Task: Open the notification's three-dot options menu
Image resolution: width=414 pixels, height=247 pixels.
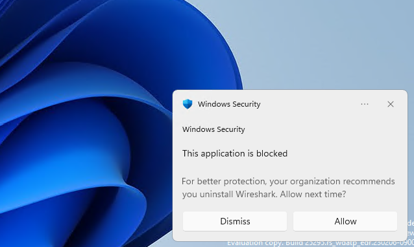Action: [x=365, y=104]
